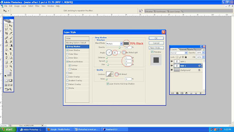Image resolution: width=234 pixels, height=132 pixels.
Task: Click the drop shadow Opacity slider handle
Action: 120,48
